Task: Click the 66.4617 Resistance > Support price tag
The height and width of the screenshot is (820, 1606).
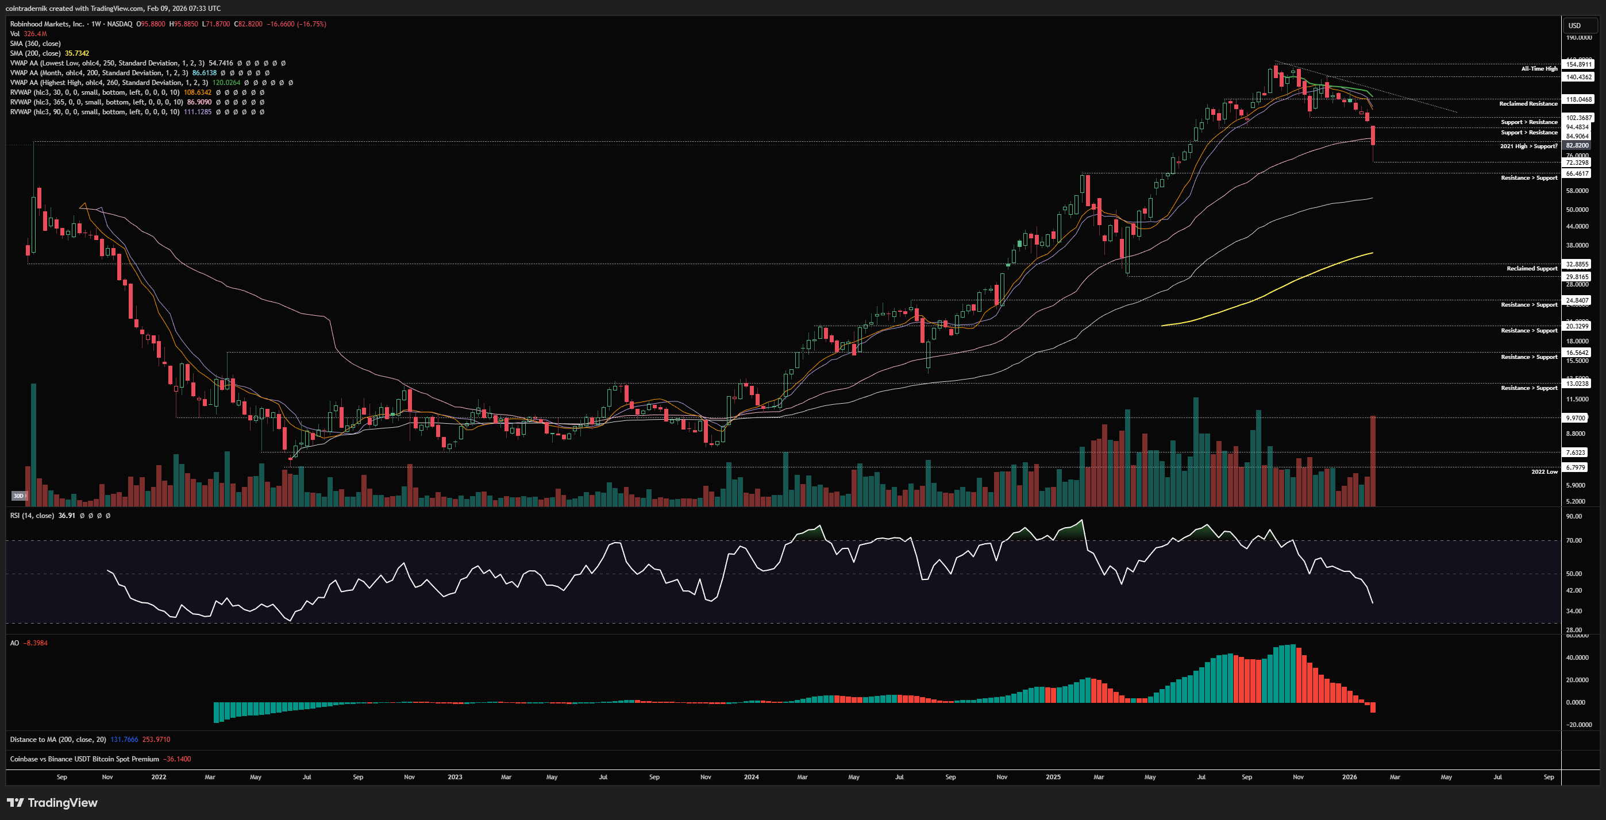Action: [x=1577, y=173]
